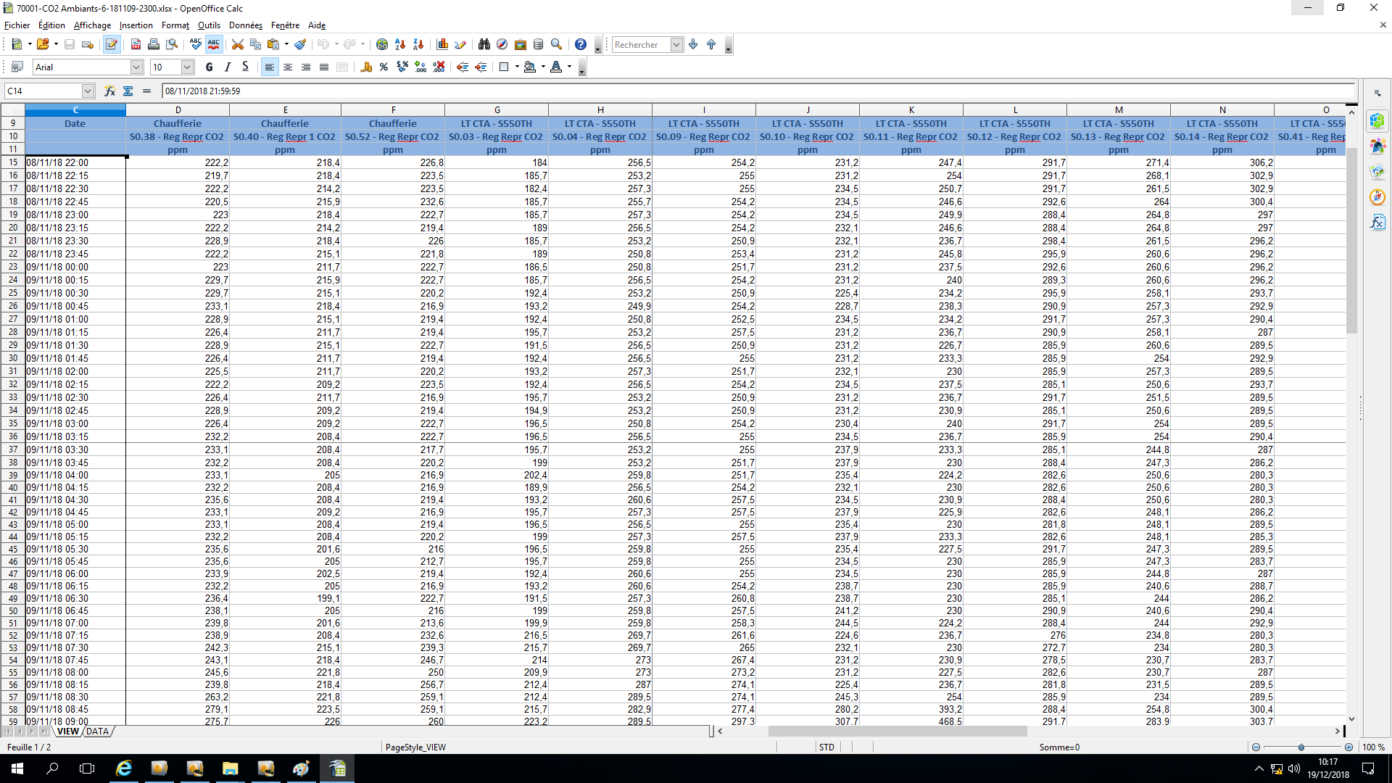Click the New spreadsheet document icon
Screen dimensions: 1392x783
click(x=17, y=44)
